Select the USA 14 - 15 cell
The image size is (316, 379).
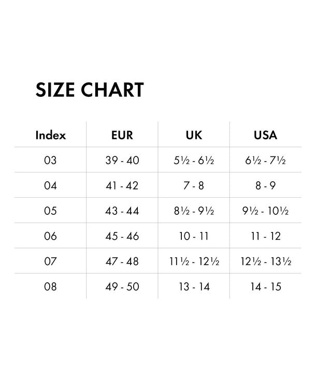pos(266,286)
